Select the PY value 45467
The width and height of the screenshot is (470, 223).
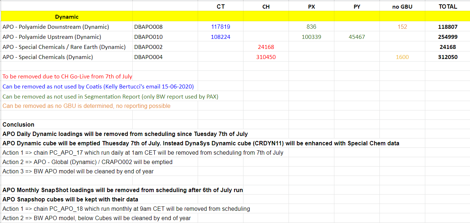(356, 37)
